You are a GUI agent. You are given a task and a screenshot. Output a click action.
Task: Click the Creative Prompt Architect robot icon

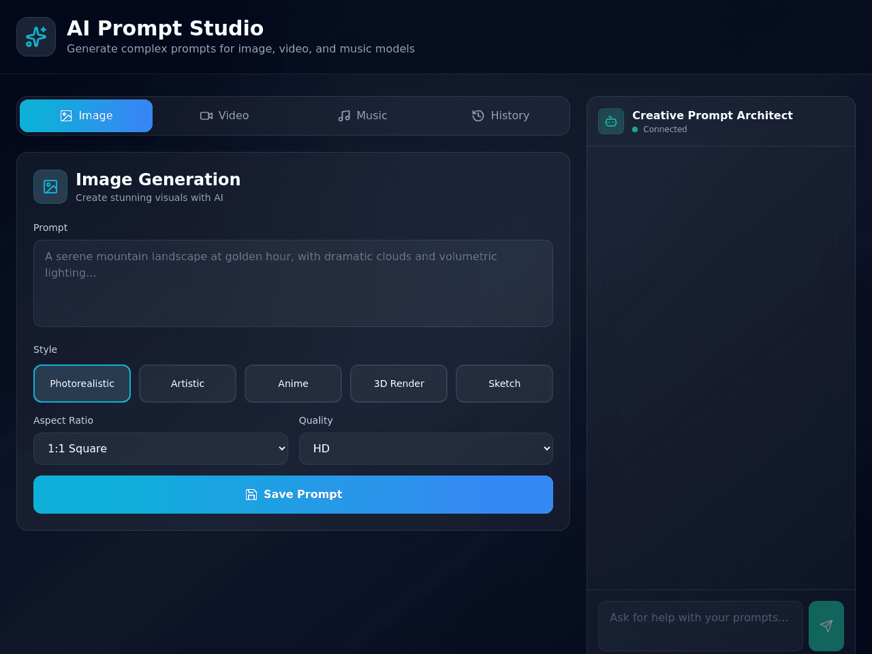pyautogui.click(x=611, y=121)
